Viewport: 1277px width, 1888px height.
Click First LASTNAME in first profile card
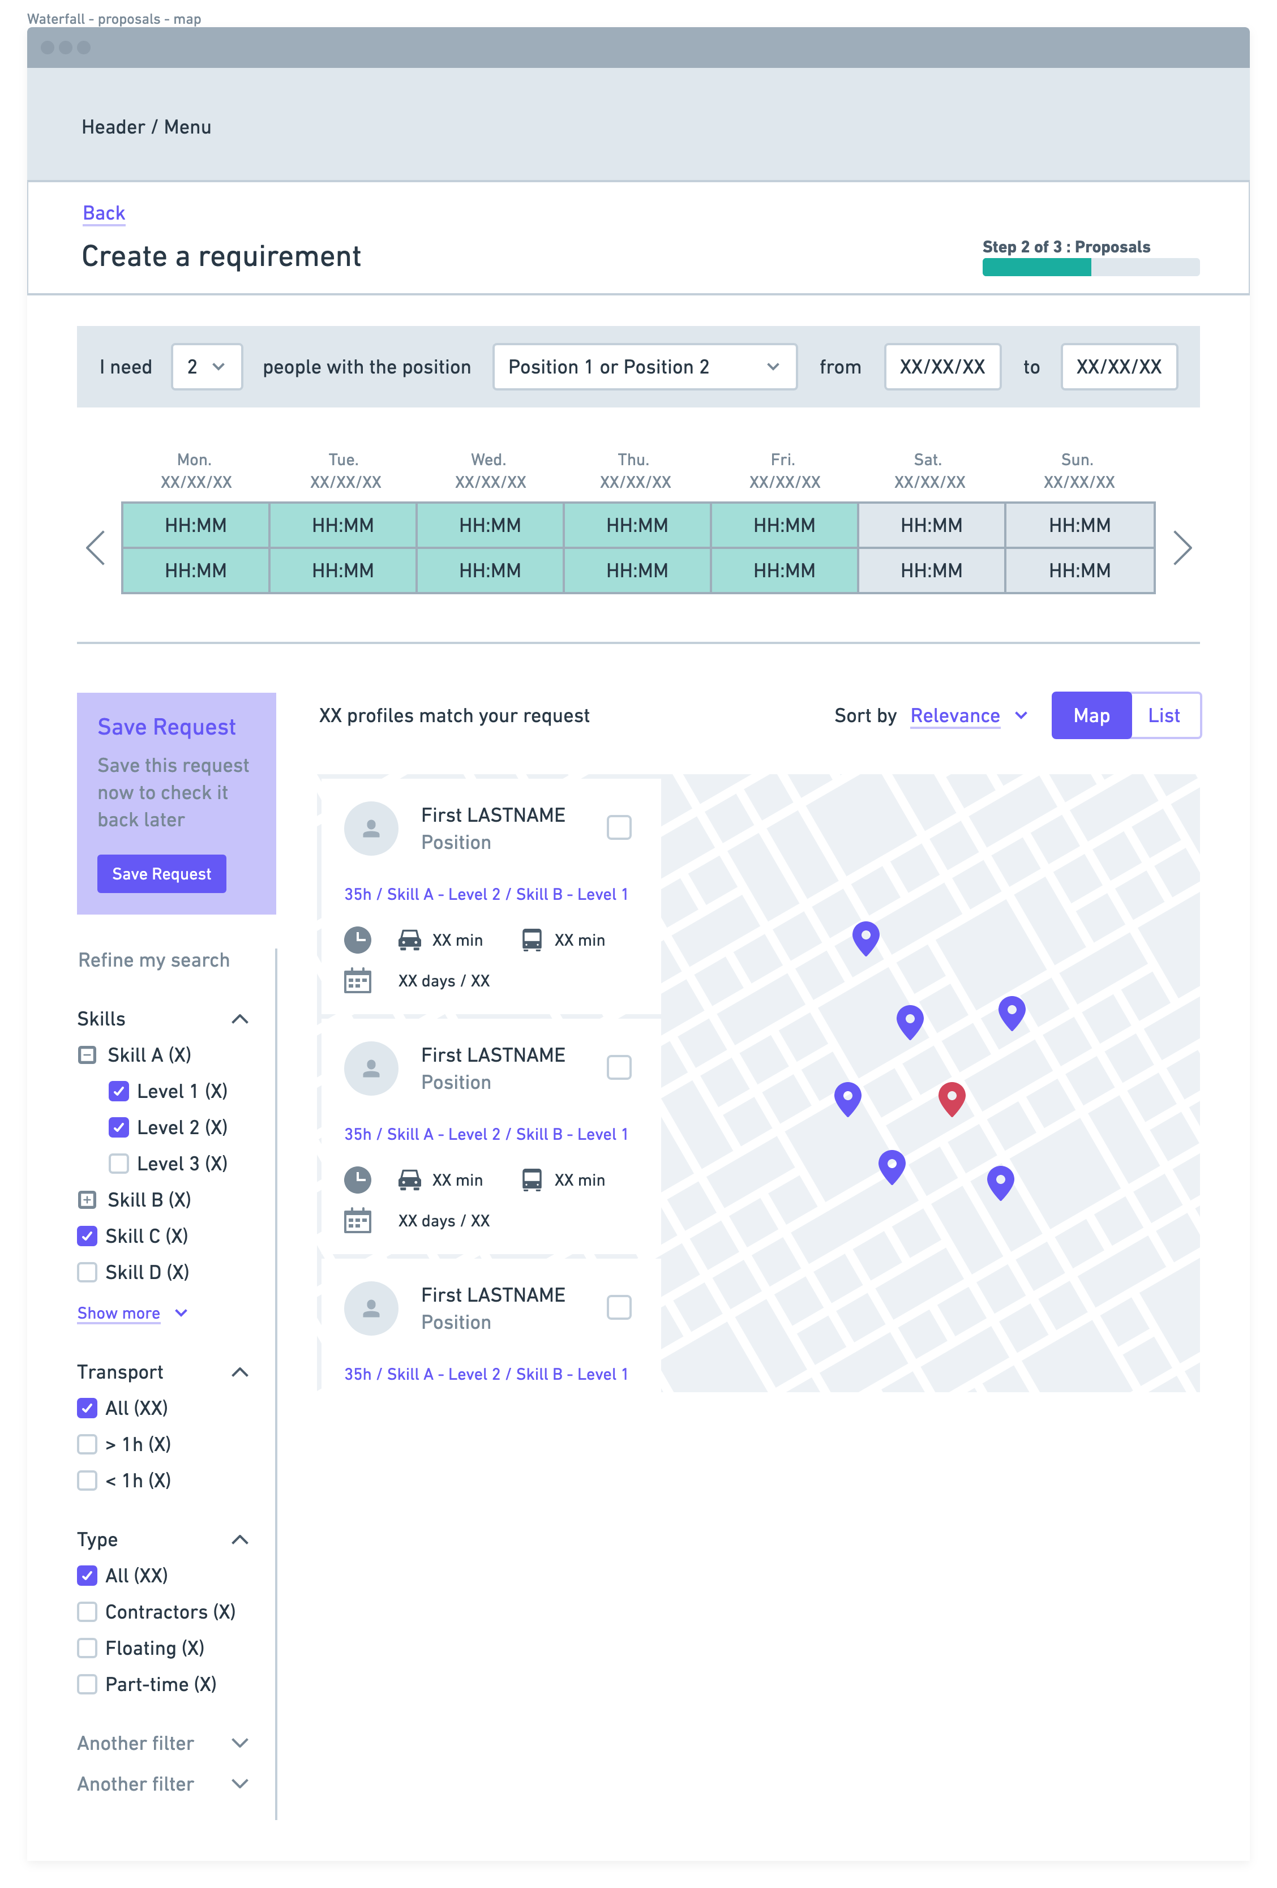(x=493, y=815)
